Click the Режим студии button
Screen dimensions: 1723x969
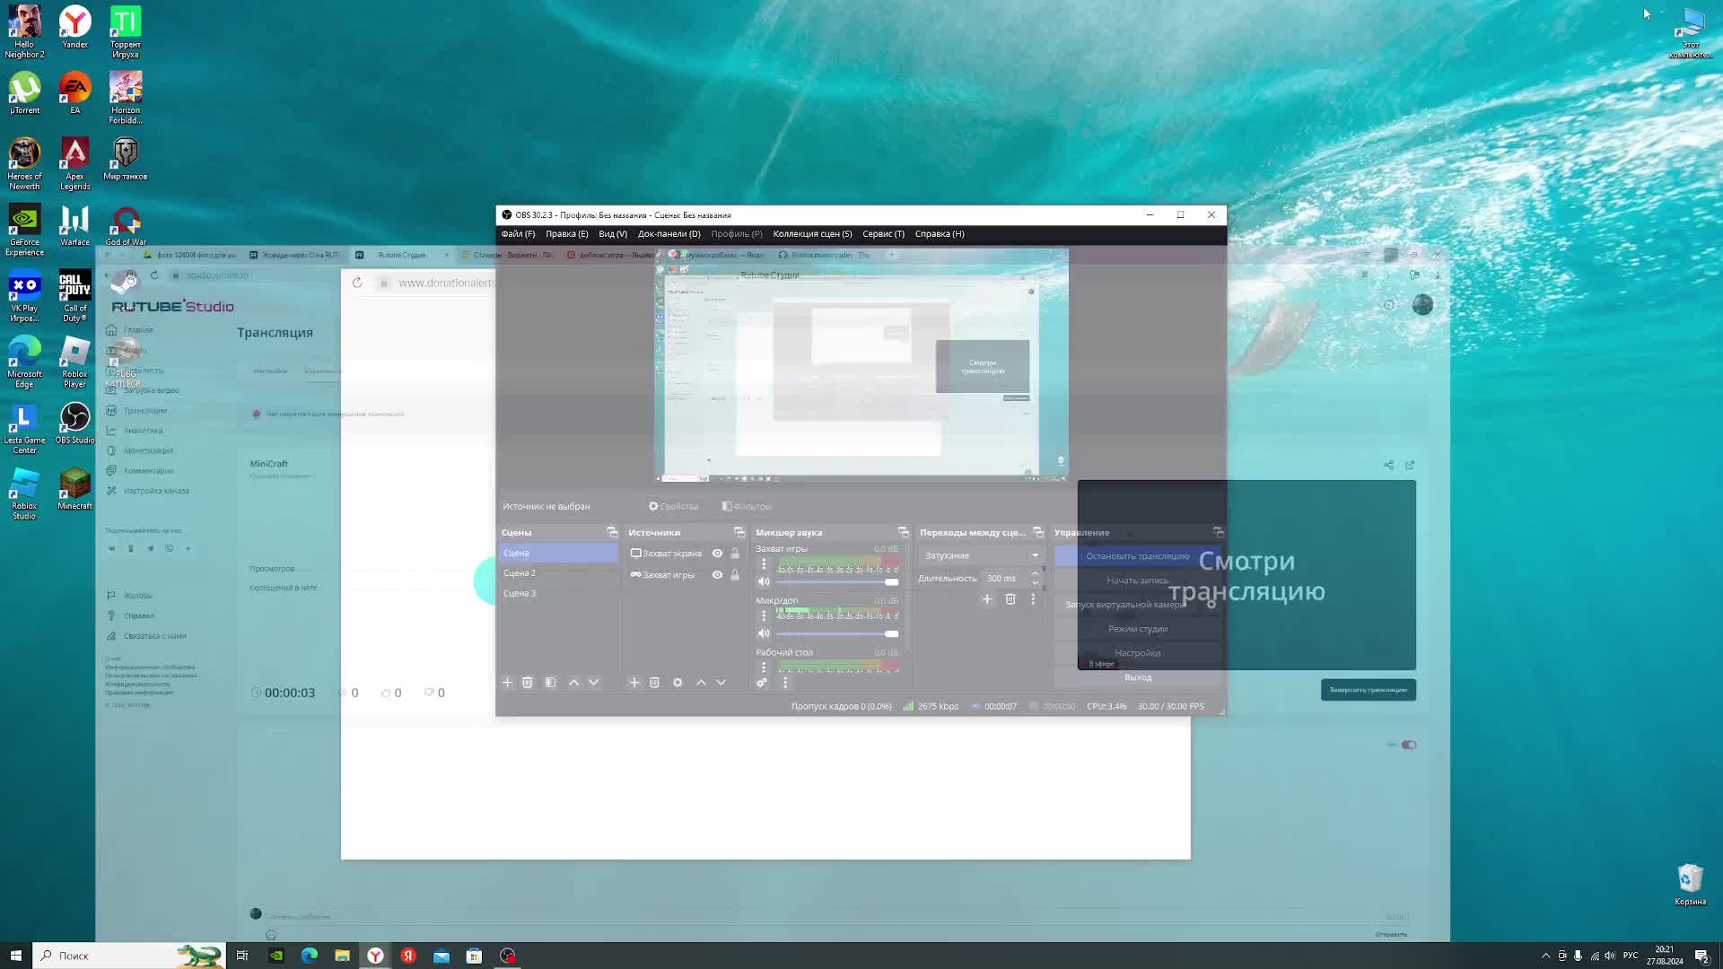pos(1137,629)
